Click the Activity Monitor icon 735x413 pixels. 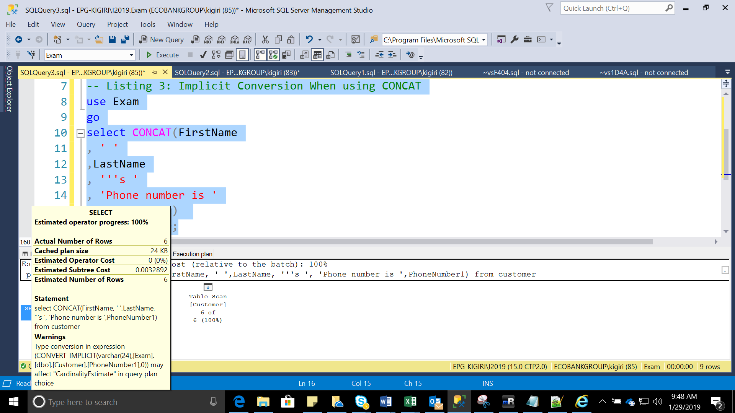pyautogui.click(x=356, y=39)
